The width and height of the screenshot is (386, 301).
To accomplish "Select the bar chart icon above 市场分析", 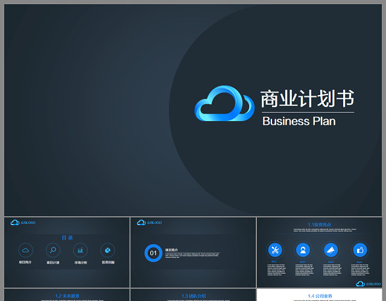I will (80, 250).
